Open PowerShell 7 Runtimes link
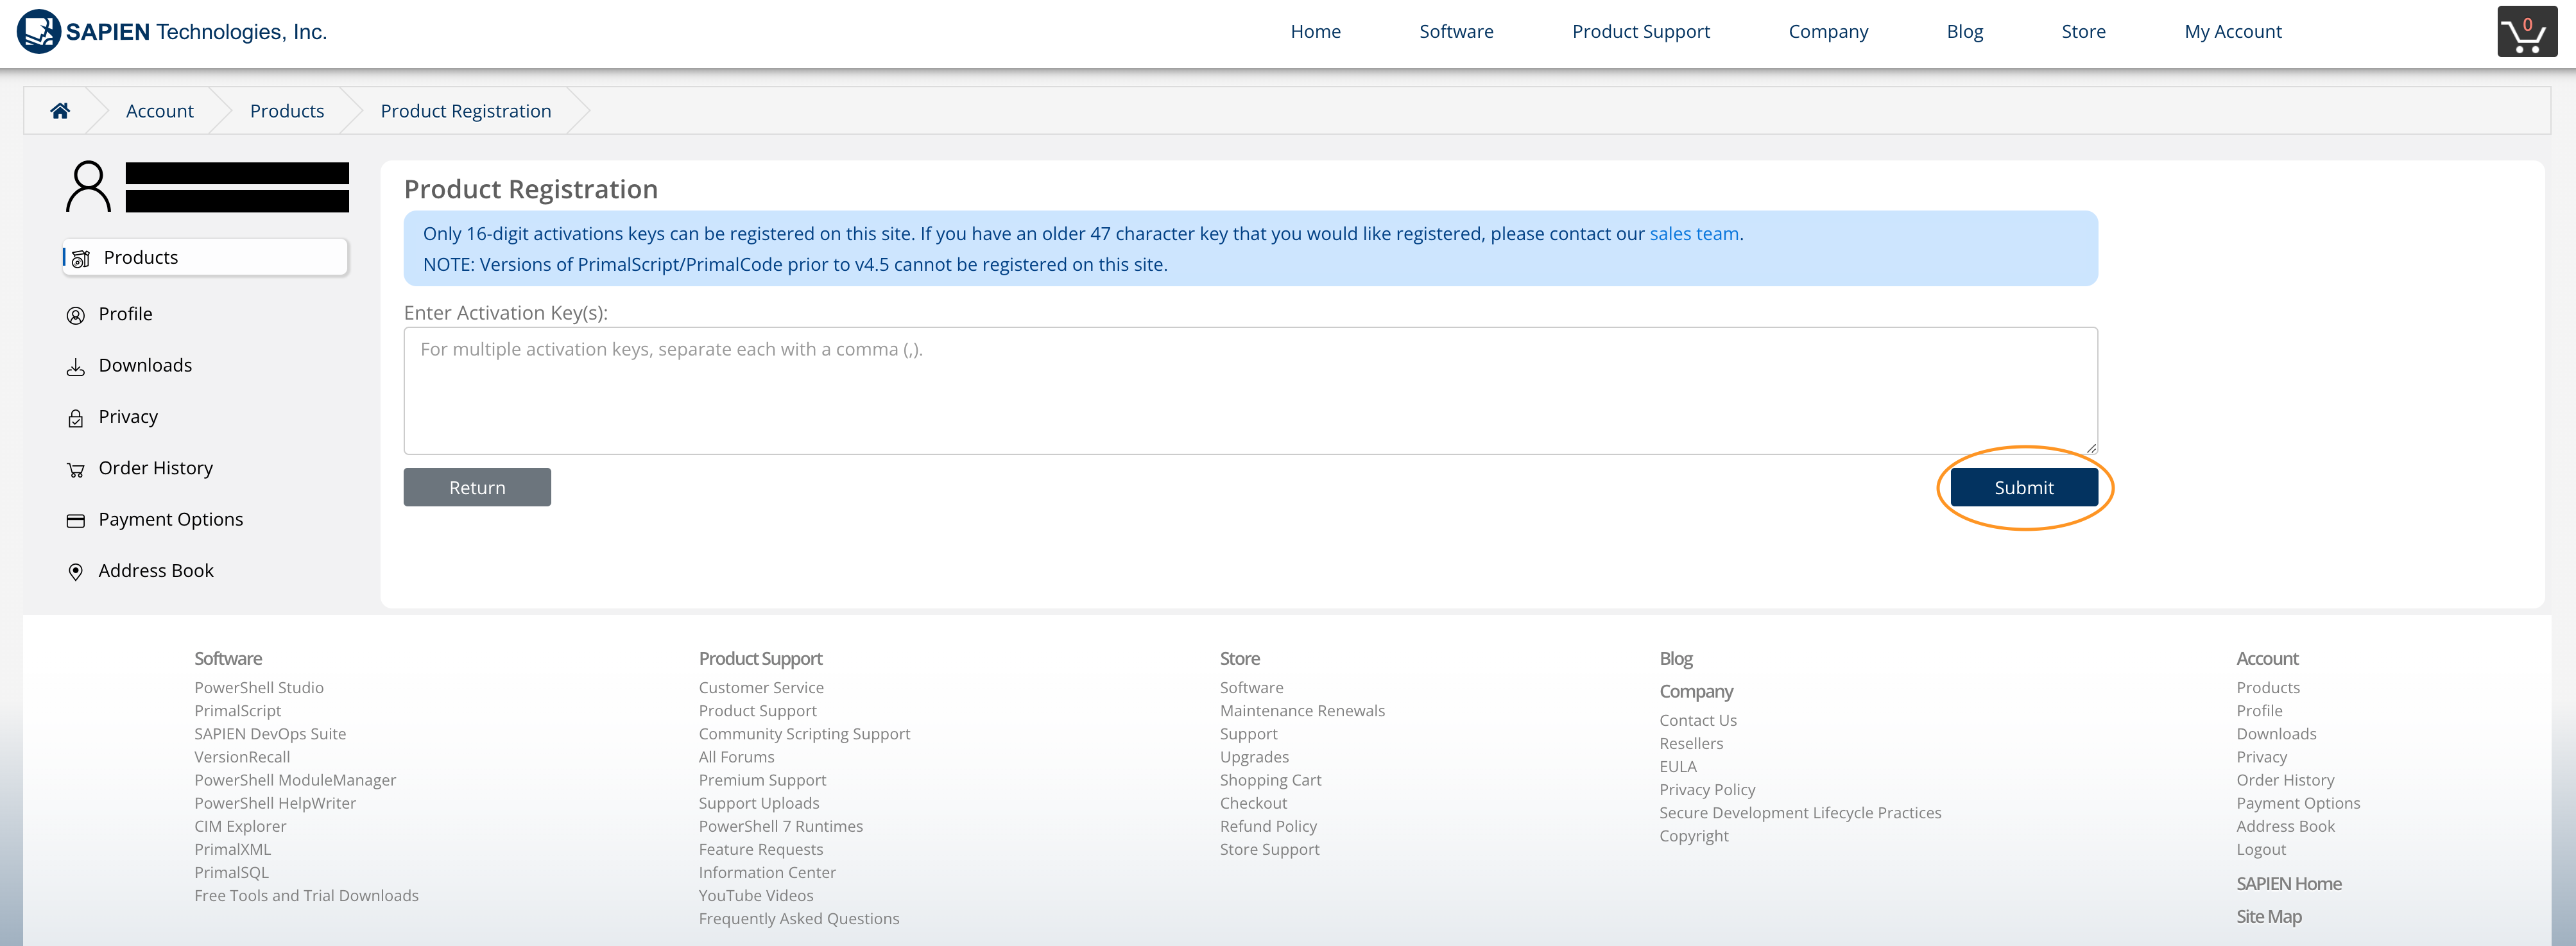 [x=780, y=826]
